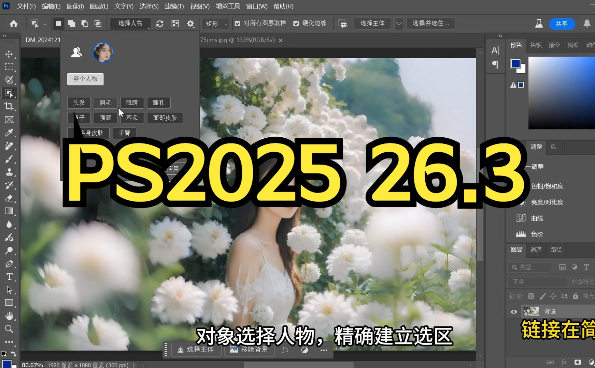Image resolution: width=595 pixels, height=368 pixels.
Task: Hide the 背景 layer
Action: pos(514,311)
